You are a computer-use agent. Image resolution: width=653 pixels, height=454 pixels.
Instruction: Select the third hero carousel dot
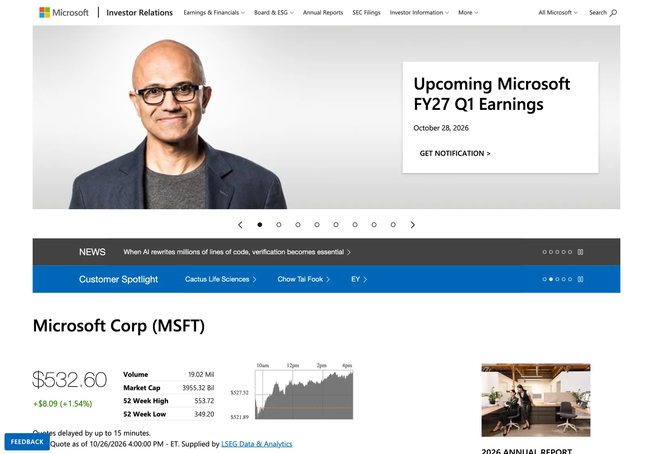[x=298, y=225]
